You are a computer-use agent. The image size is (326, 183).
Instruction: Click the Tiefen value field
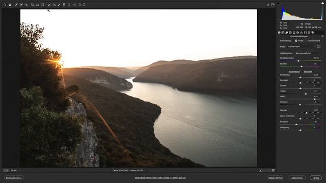pos(316,91)
